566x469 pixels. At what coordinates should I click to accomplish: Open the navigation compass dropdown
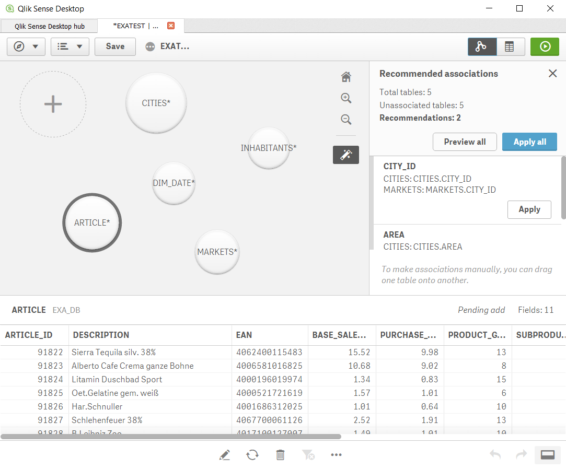pos(26,46)
